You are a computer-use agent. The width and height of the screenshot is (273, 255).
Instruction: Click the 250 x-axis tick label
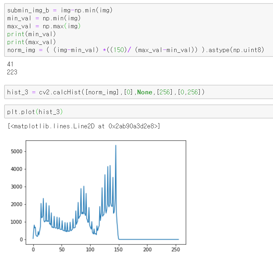[x=176, y=250]
